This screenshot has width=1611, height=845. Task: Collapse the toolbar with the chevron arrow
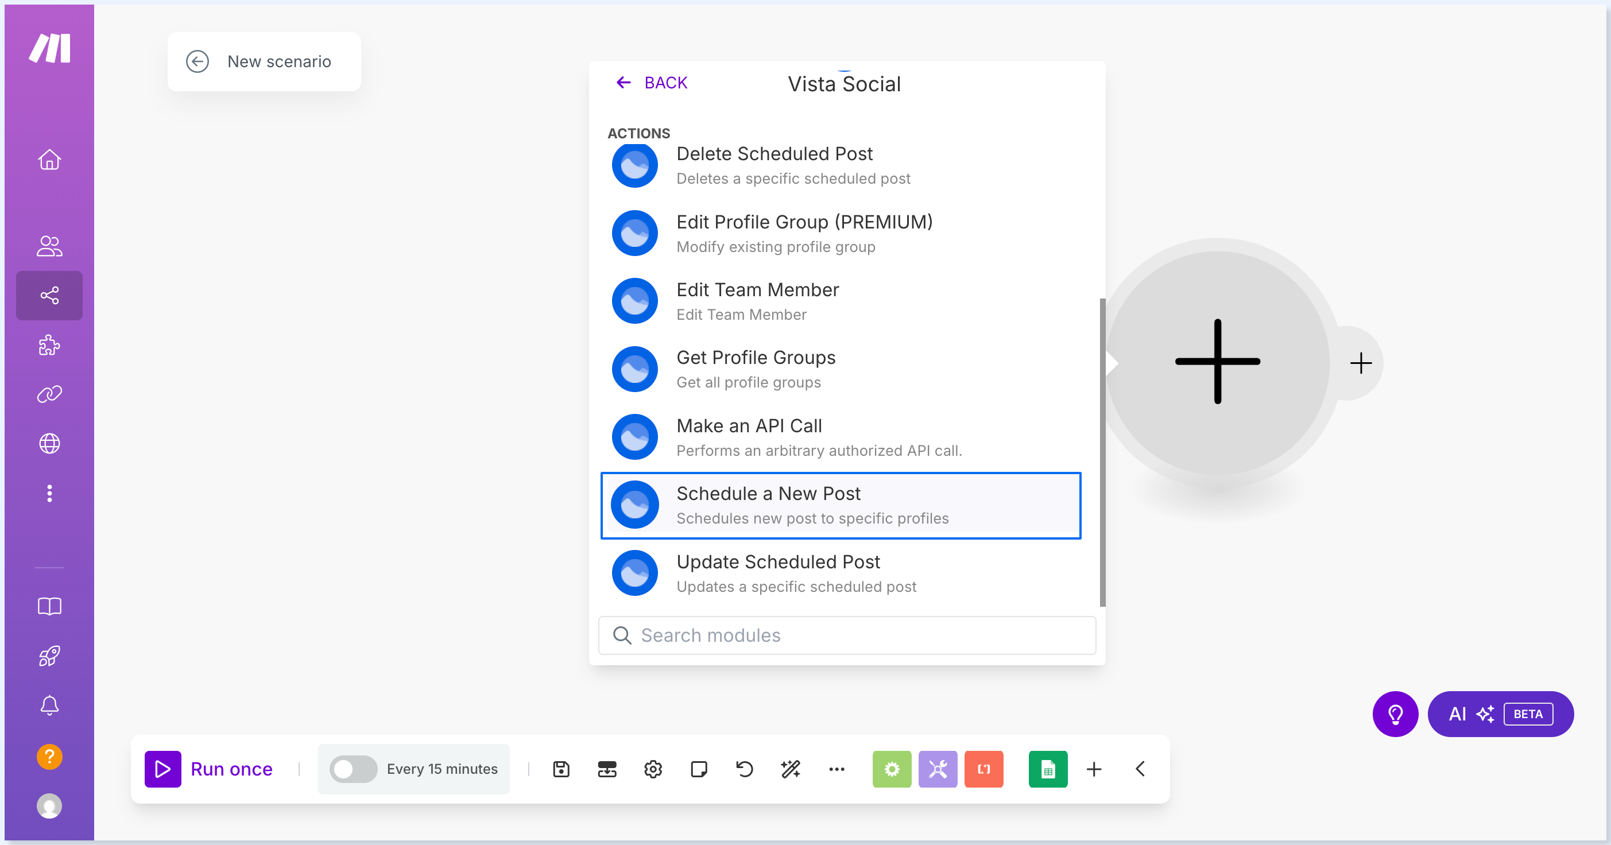tap(1140, 769)
